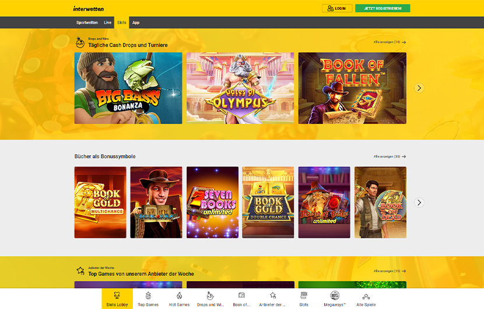
Task: Log in via the Login button
Action: [x=337, y=8]
